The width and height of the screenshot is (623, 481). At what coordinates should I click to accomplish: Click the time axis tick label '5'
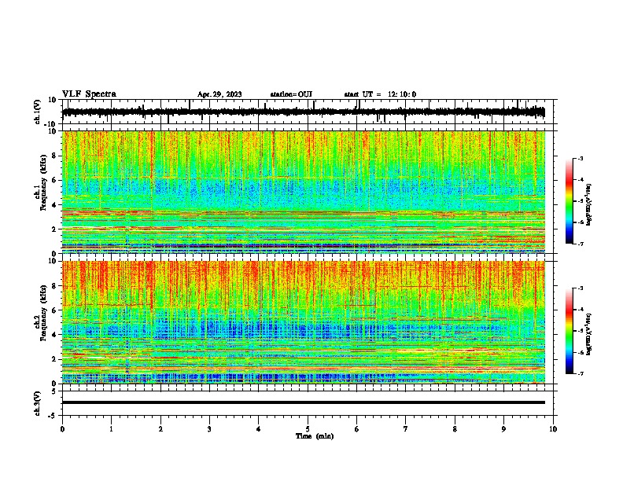pyautogui.click(x=308, y=429)
